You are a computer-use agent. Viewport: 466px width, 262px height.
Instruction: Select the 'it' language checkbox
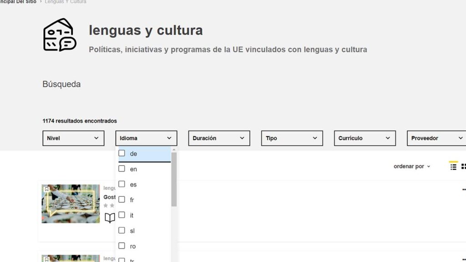pyautogui.click(x=122, y=215)
